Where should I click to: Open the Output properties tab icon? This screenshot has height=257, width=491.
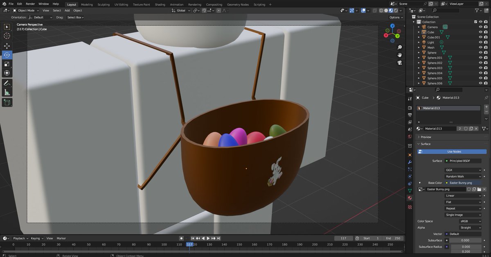click(410, 115)
